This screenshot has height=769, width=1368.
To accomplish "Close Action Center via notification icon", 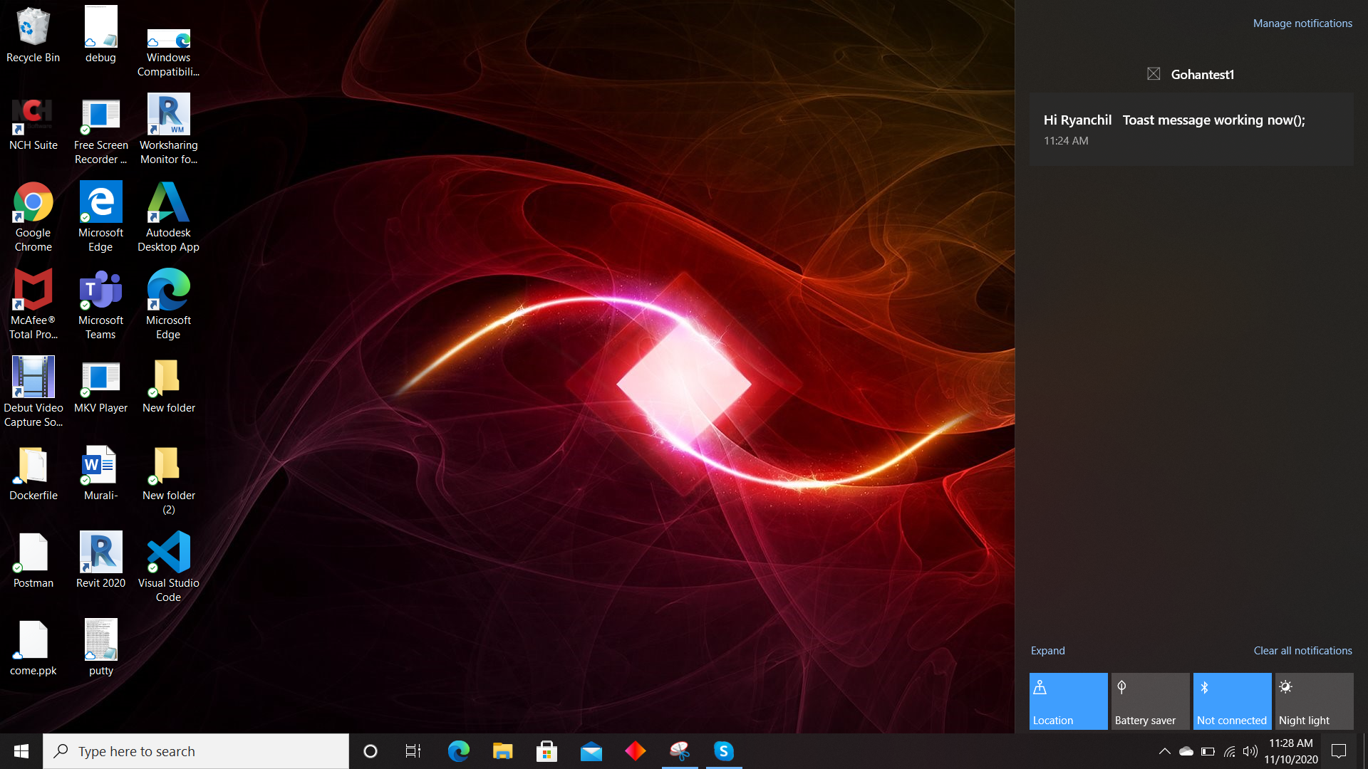I will pyautogui.click(x=1339, y=751).
